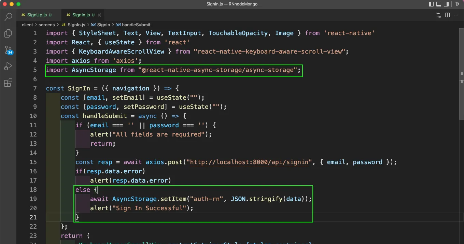Toggle the primary side bar visibility
Screen dimensions: 464x244
coord(432,4)
